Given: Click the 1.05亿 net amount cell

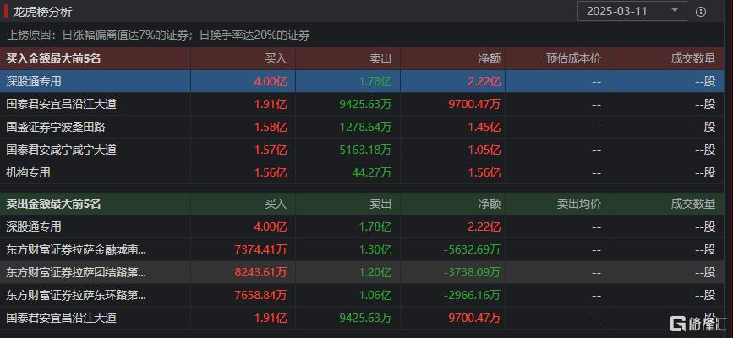Looking at the screenshot, I should 484,150.
